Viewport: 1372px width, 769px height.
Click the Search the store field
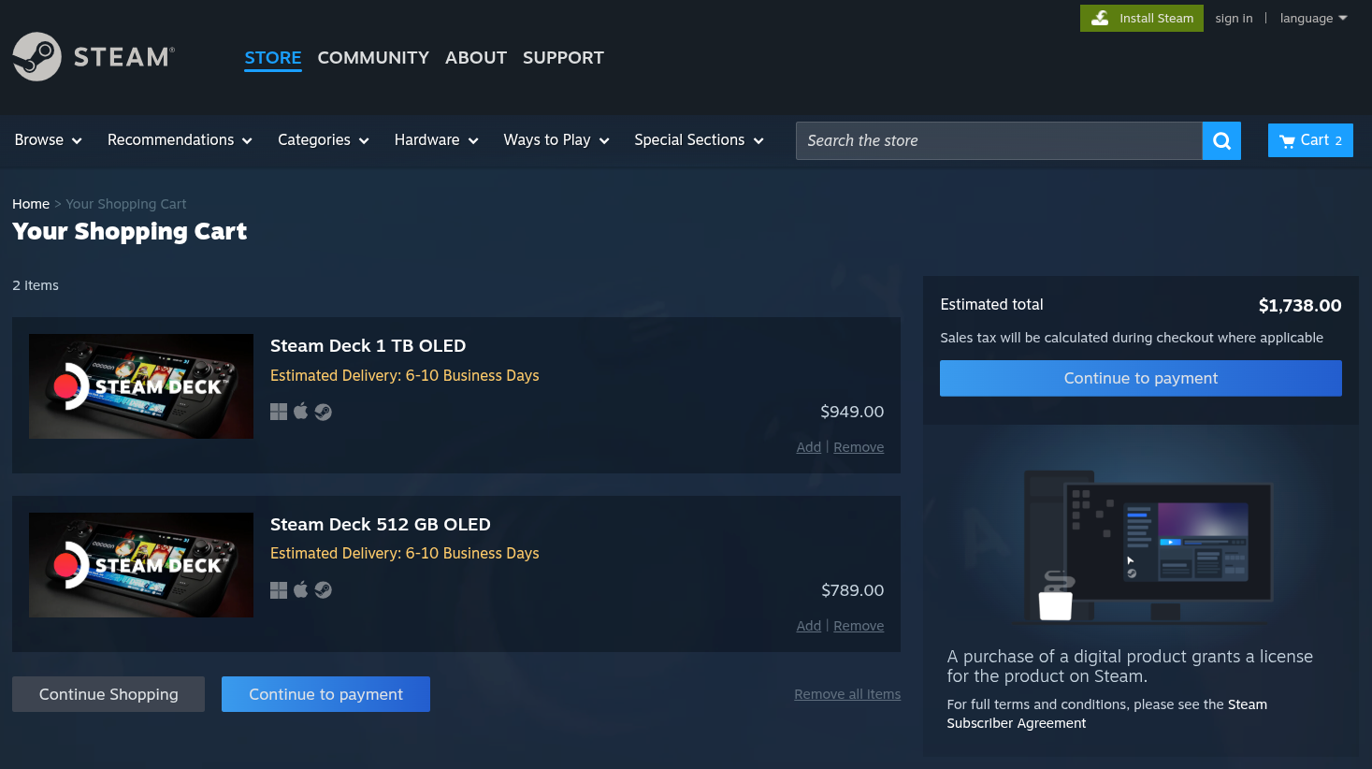point(999,140)
